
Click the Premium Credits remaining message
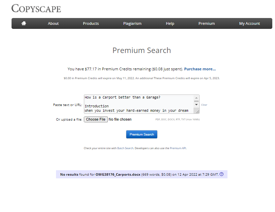(x=125, y=69)
